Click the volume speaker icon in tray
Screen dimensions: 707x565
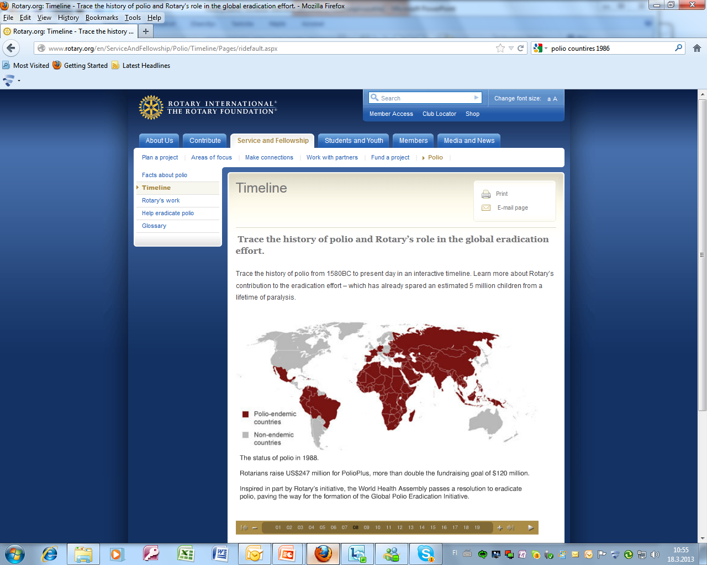pyautogui.click(x=655, y=555)
